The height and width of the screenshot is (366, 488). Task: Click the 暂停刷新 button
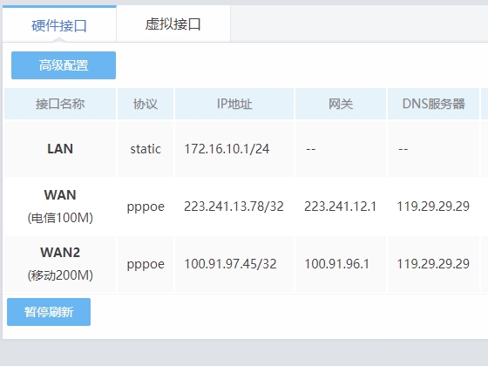pos(49,312)
